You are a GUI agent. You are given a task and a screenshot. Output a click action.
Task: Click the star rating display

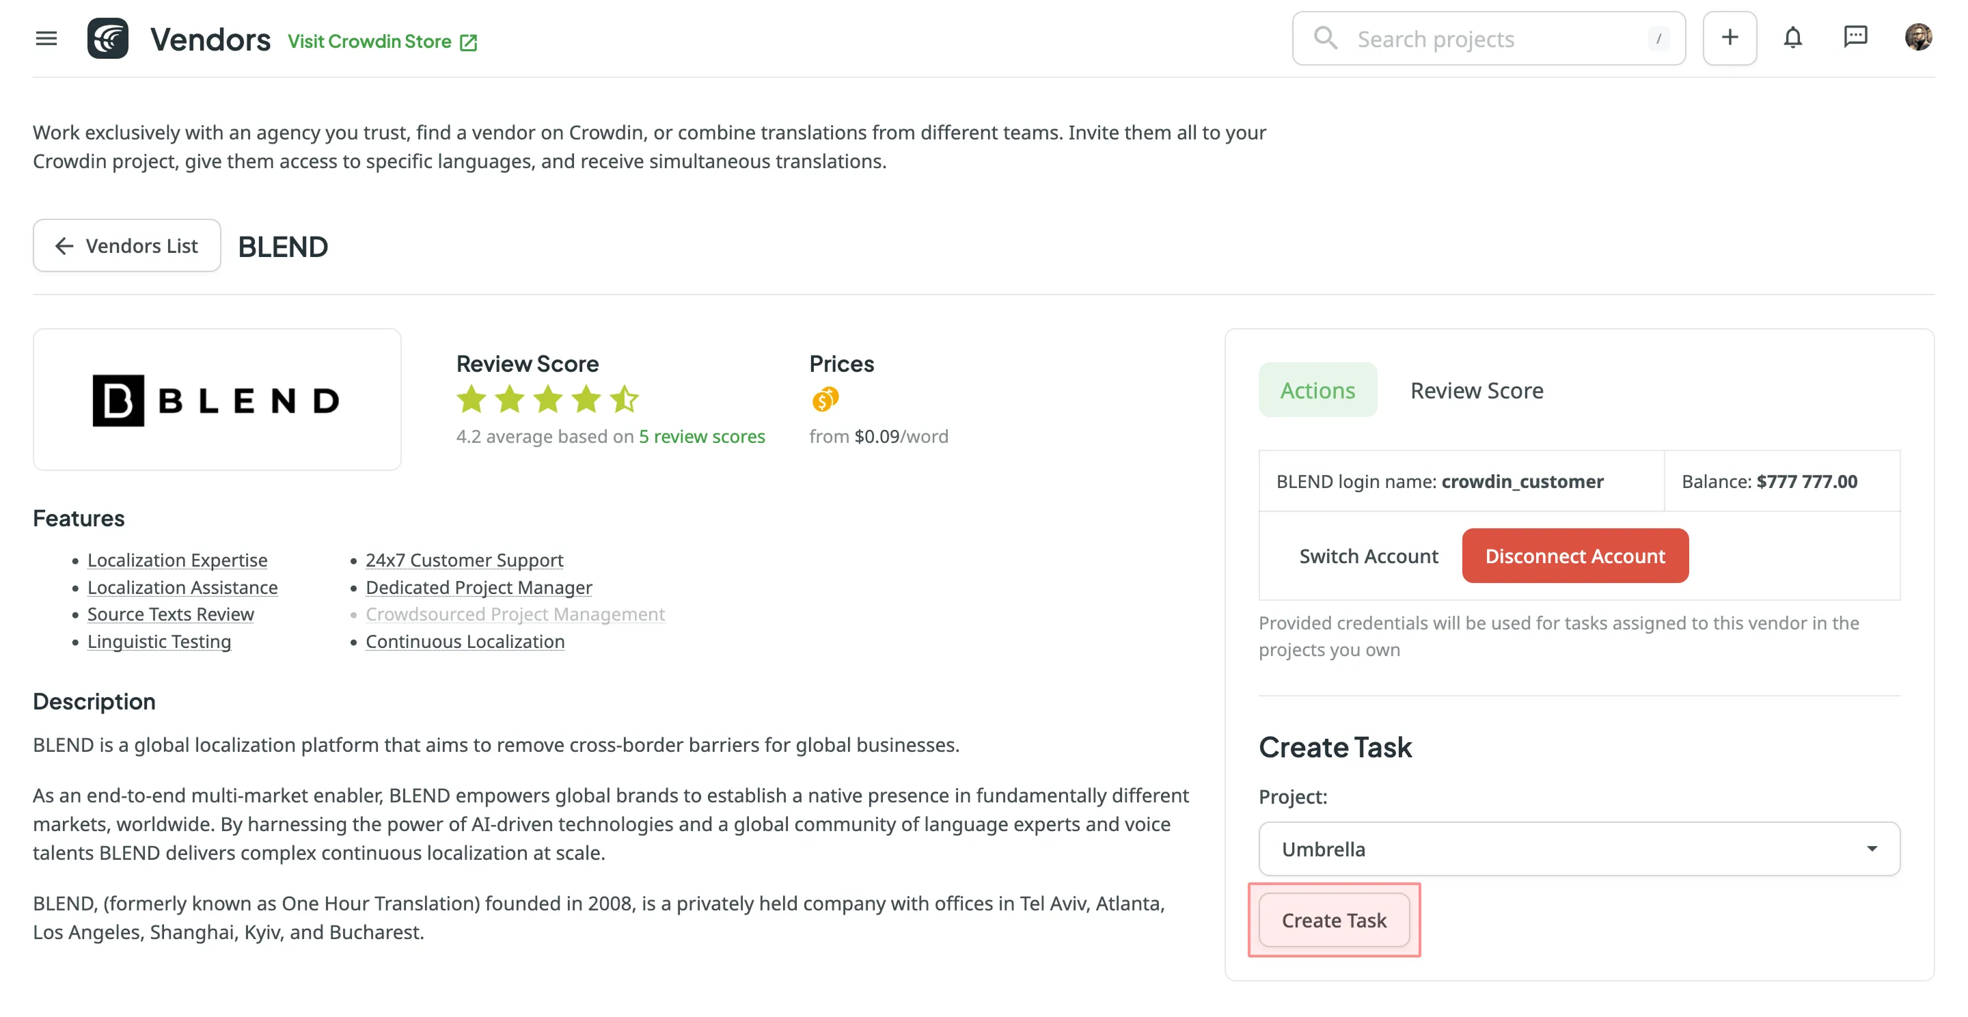pos(547,399)
